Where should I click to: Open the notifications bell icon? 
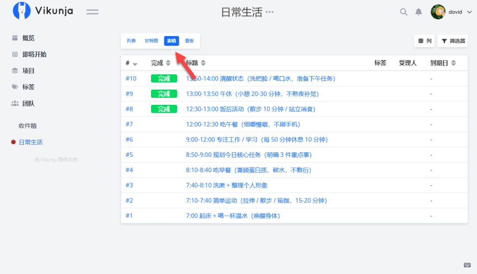418,12
